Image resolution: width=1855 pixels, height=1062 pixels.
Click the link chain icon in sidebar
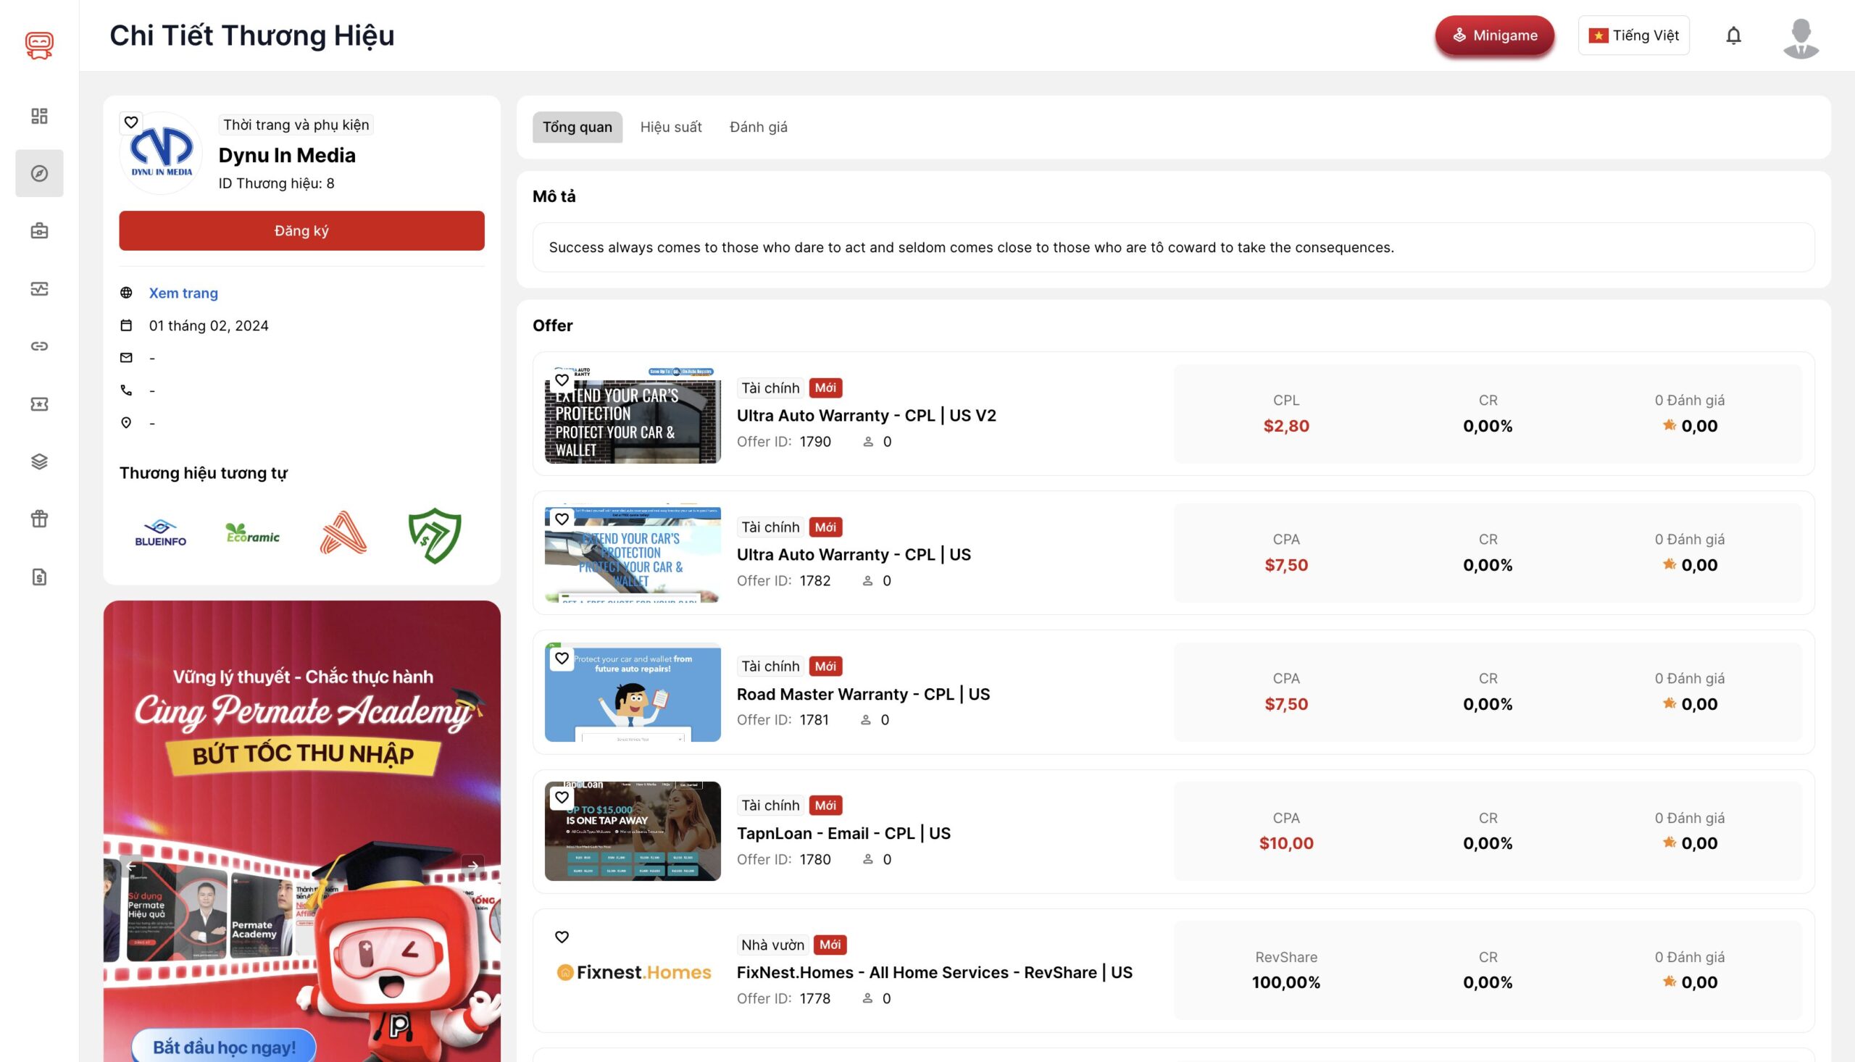coord(39,346)
